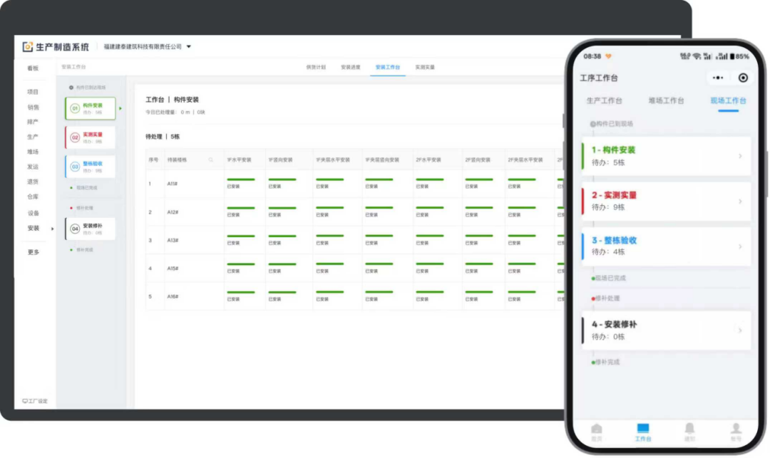The image size is (770, 458).
Task: Tap phone mini-program close target icon
Action: click(743, 78)
